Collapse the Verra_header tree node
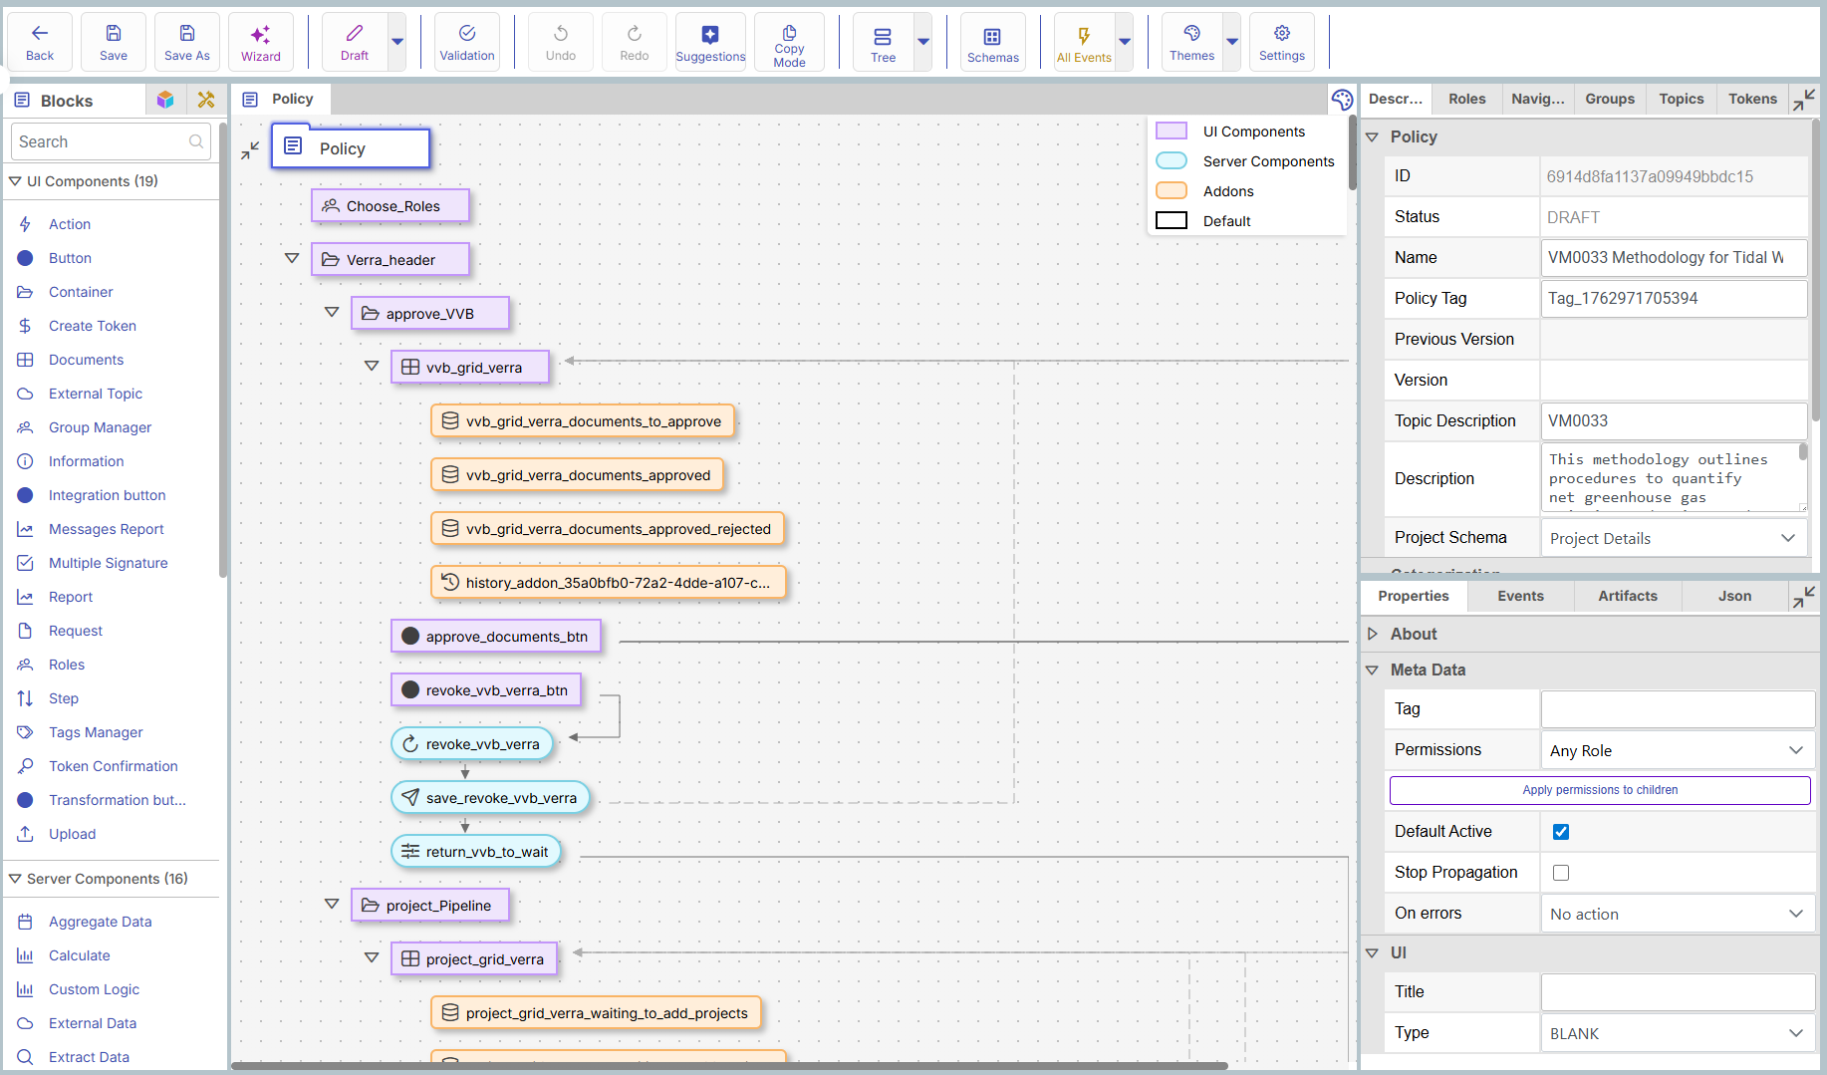The image size is (1827, 1075). (x=292, y=259)
